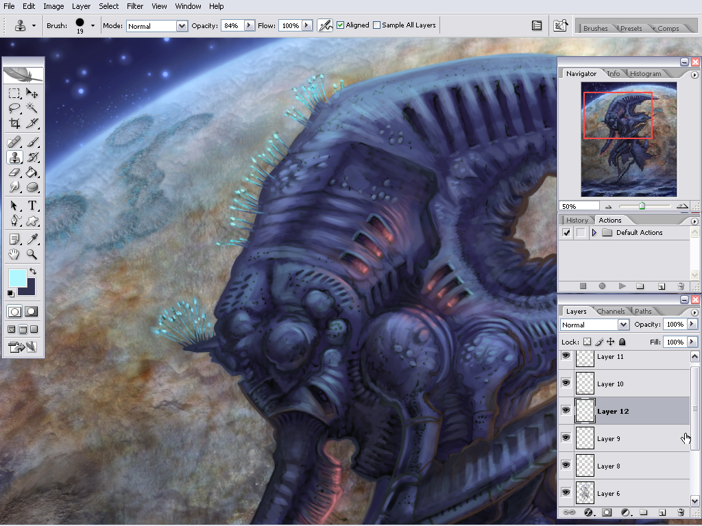The height and width of the screenshot is (526, 702).
Task: Select the Slice tool
Action: pos(32,123)
